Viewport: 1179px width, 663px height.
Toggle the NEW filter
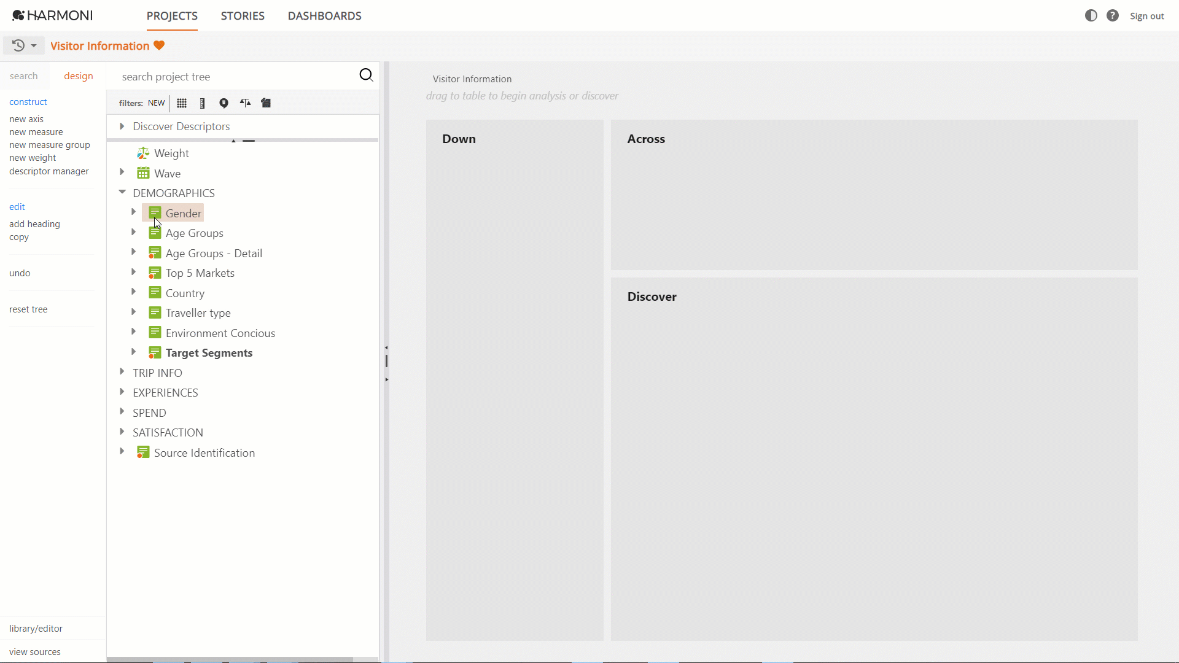pyautogui.click(x=156, y=103)
